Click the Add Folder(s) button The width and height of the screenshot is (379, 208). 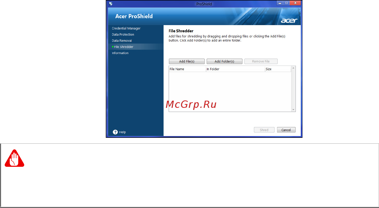[x=224, y=61]
